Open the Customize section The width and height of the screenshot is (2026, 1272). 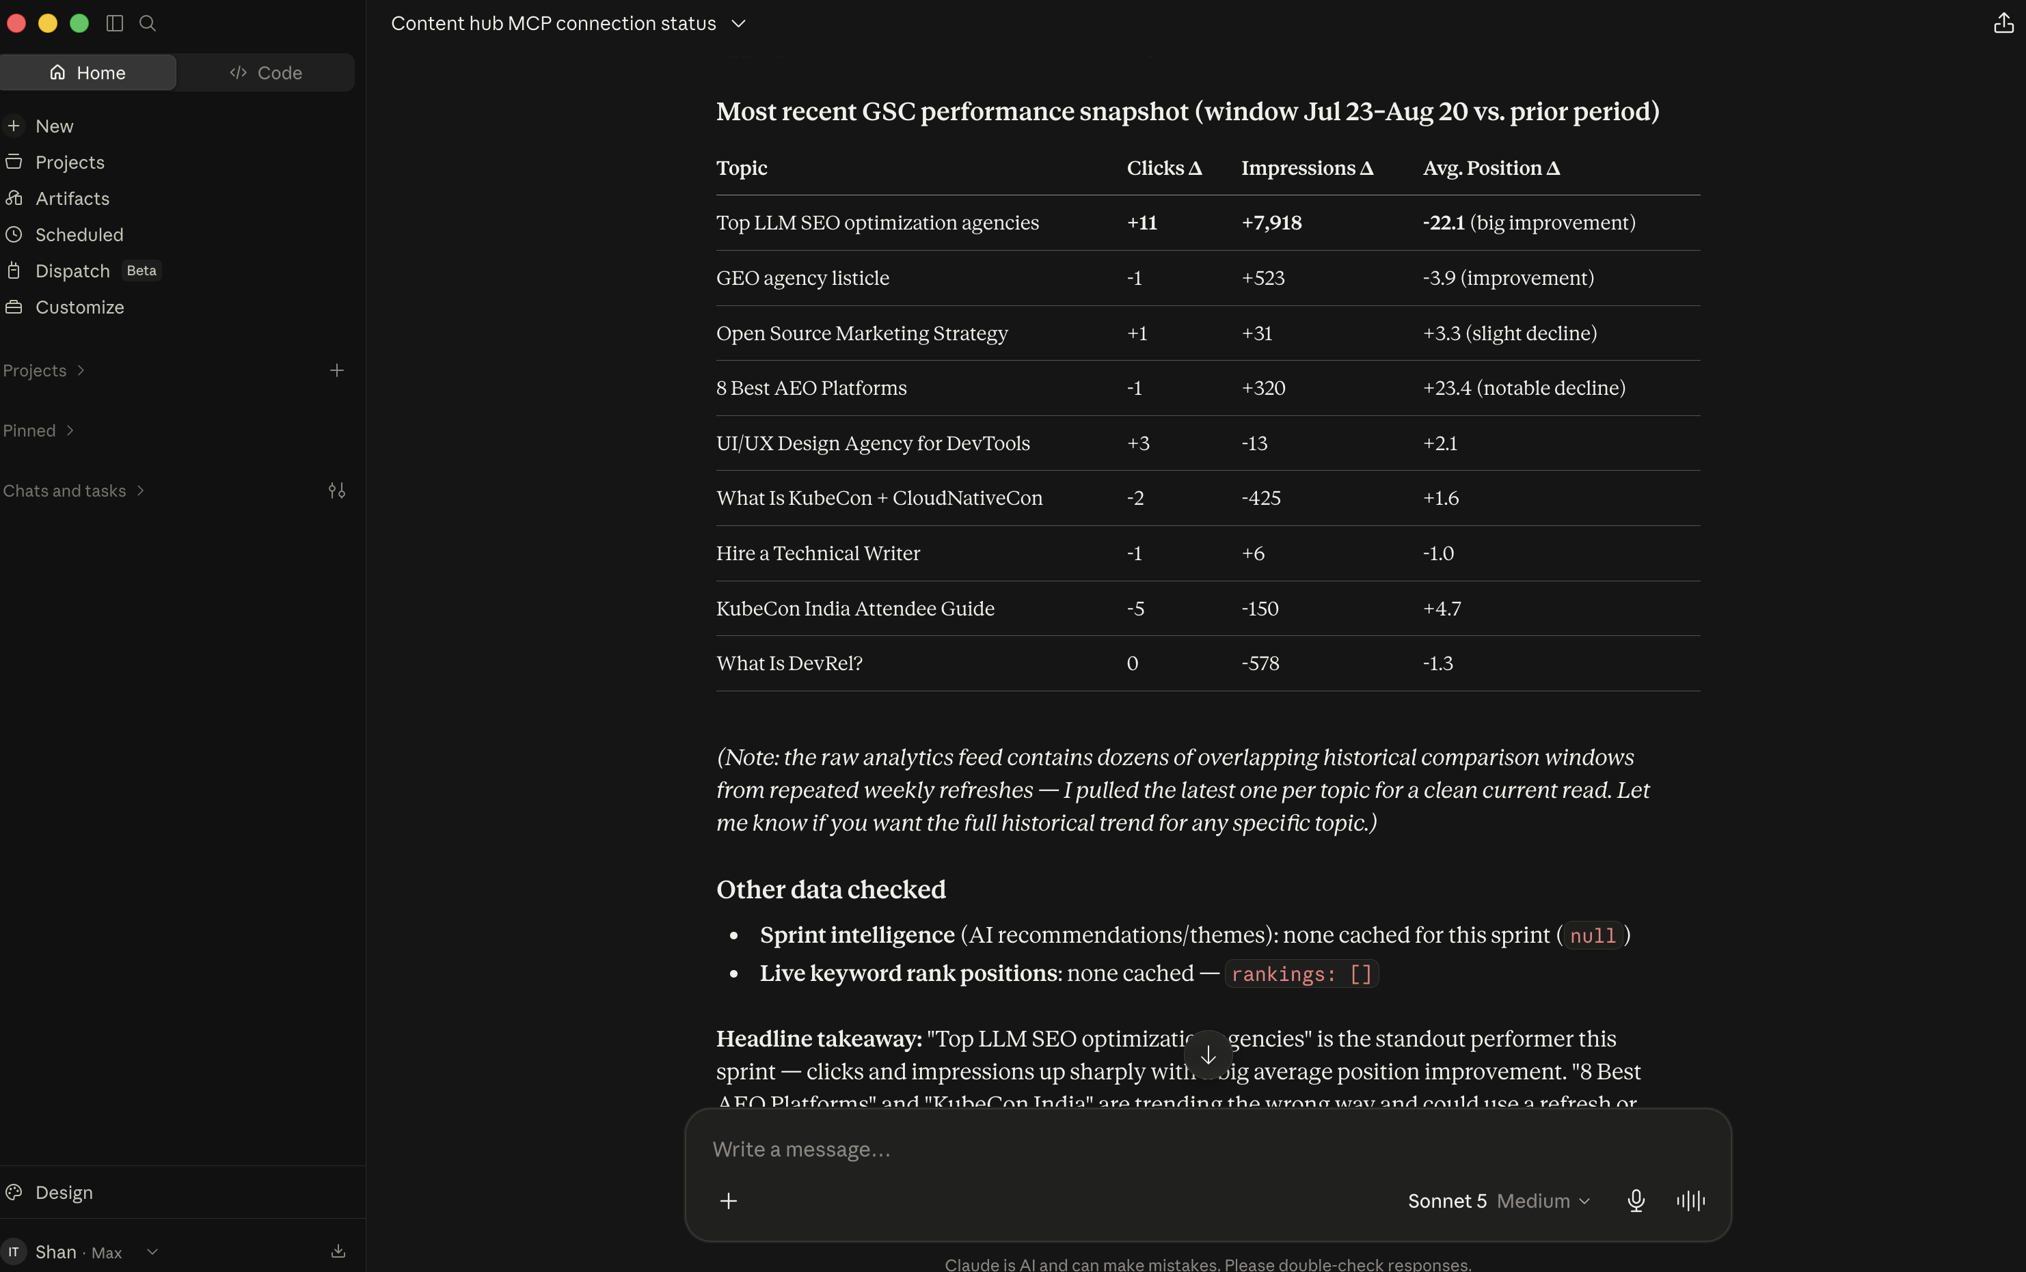click(79, 307)
